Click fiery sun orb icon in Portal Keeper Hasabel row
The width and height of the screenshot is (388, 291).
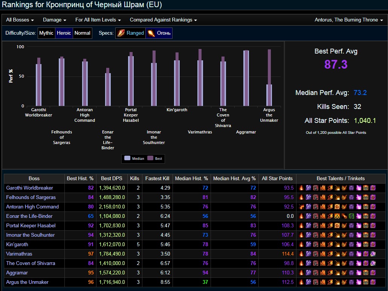[x=337, y=226]
